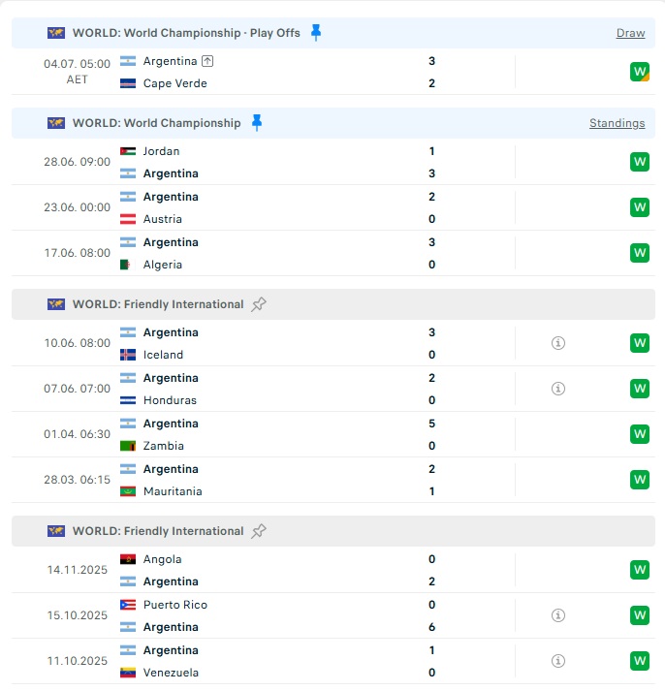This screenshot has height=691, width=665.
Task: Pin the second Friendly International league
Action: tap(259, 531)
